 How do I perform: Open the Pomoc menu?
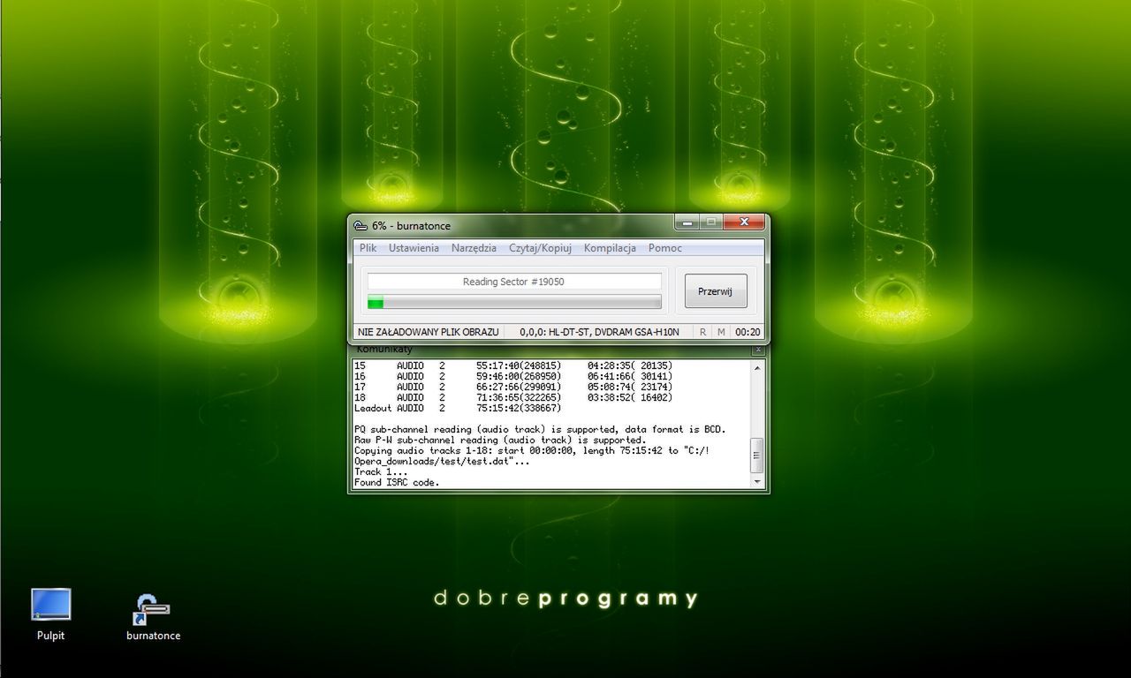click(665, 248)
